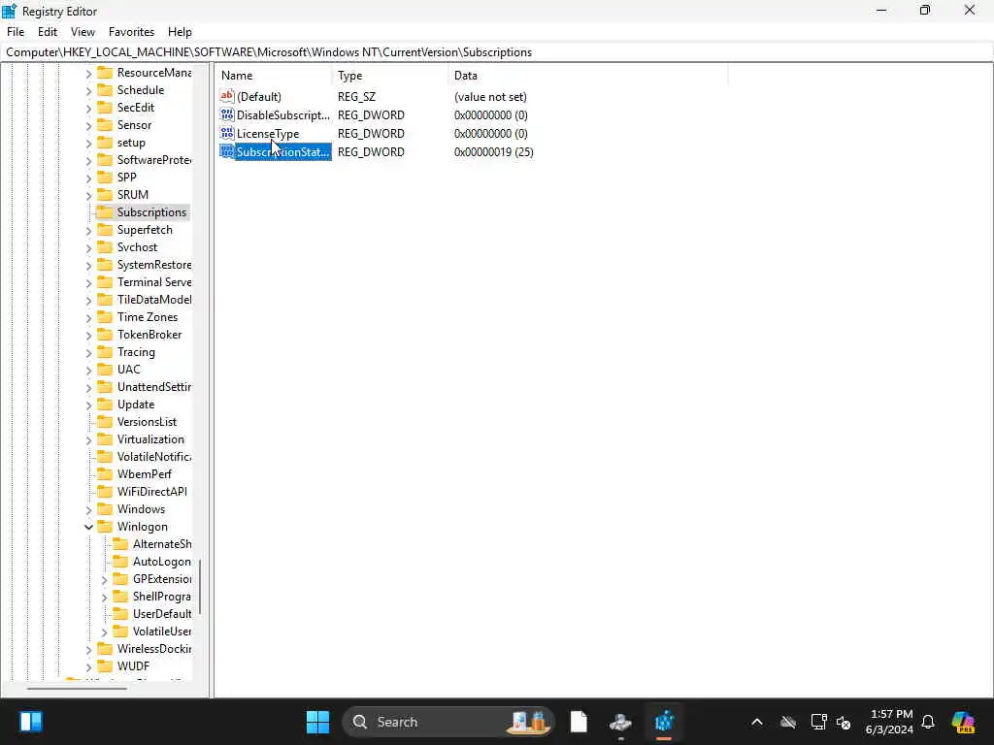Viewport: 994px width, 745px height.
Task: Select the Update tree key
Action: (x=136, y=405)
